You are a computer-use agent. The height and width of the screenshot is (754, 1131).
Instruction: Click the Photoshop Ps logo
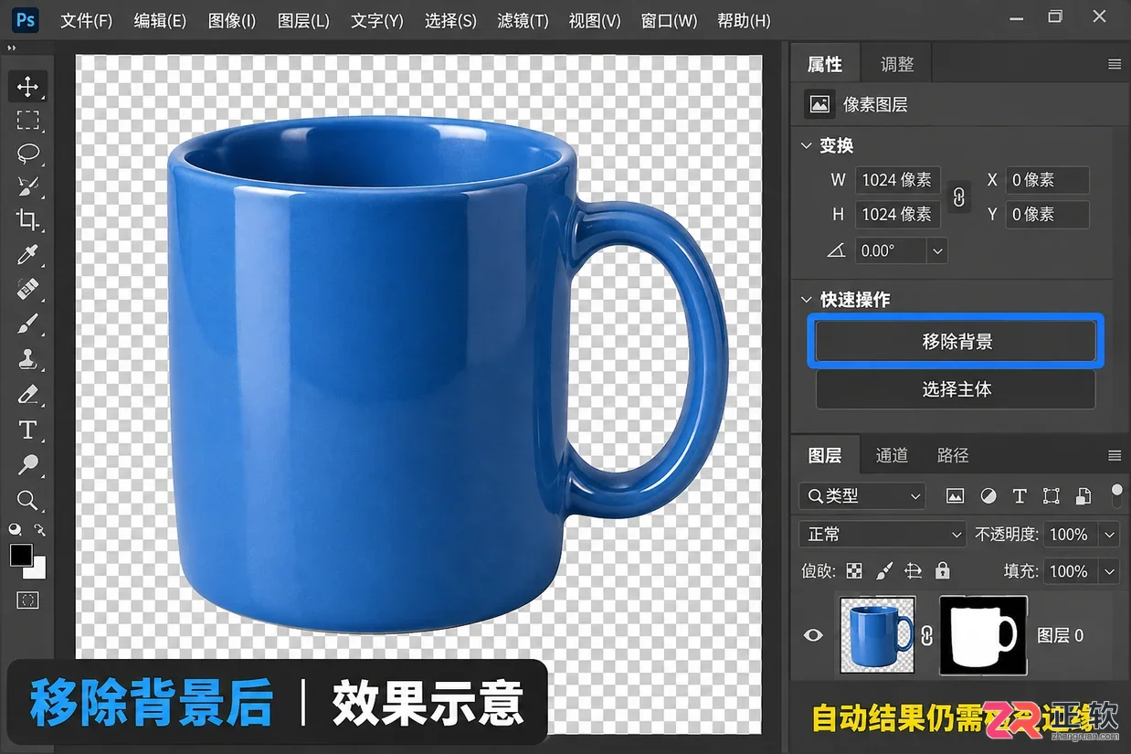tap(26, 19)
